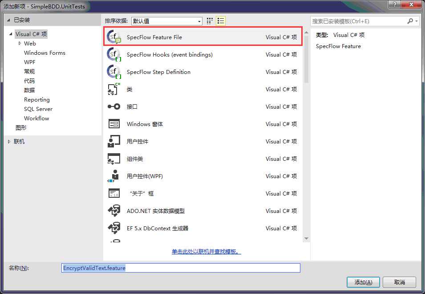
Task: Switch to small icons view
Action: click(x=210, y=21)
